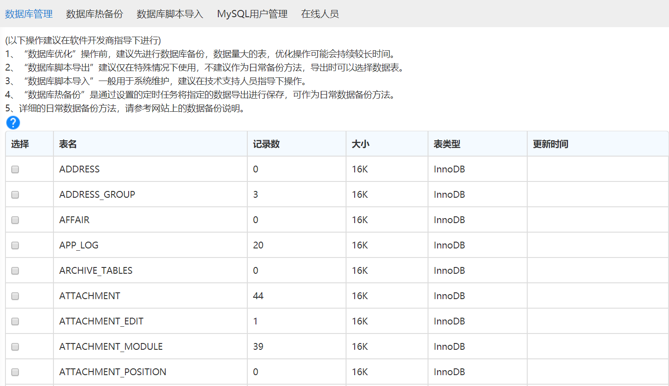Screen dimensions: 669x386
Task: Click the blue question mark help icon
Action: coord(13,123)
